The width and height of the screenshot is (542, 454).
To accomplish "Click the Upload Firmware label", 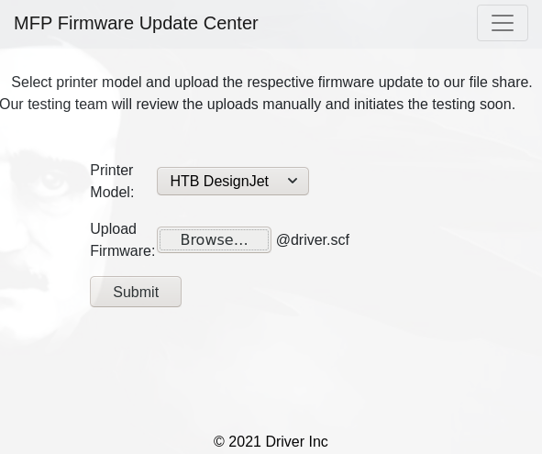I will (x=122, y=239).
